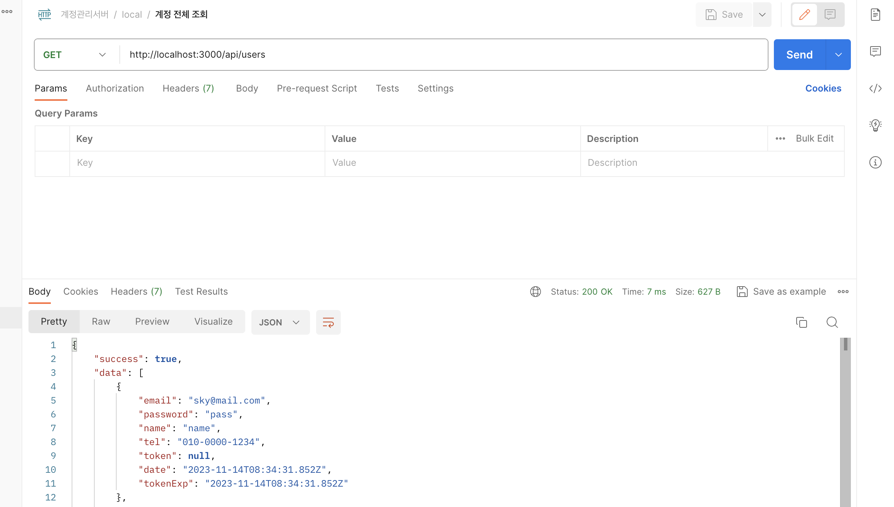Click the query param Key input
The height and width of the screenshot is (507, 894).
click(197, 163)
